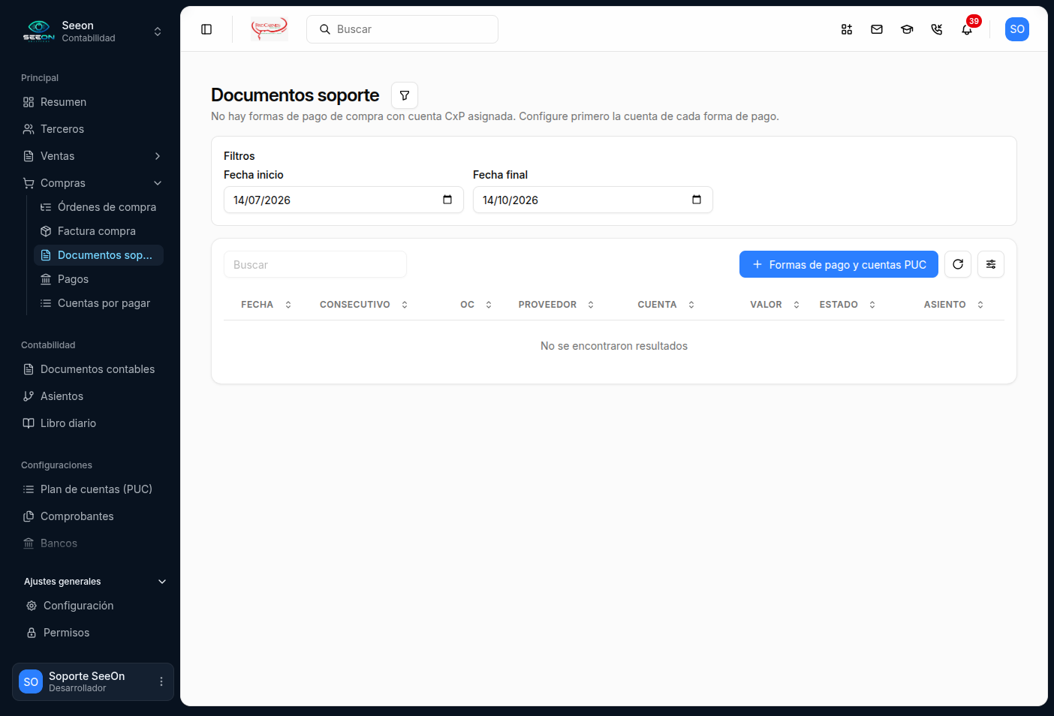This screenshot has height=716, width=1054.
Task: Click the phone call support icon
Action: point(937,29)
